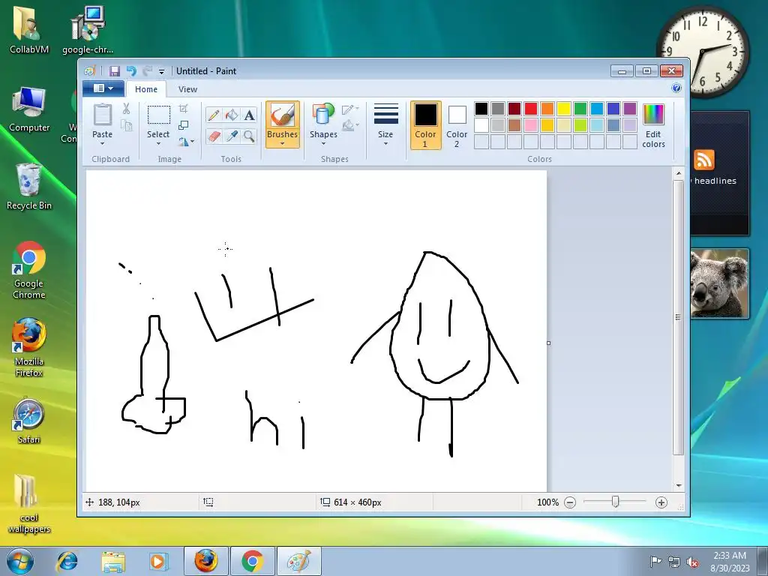Click the Paint taskbar button
Image resolution: width=768 pixels, height=576 pixels.
click(x=299, y=561)
